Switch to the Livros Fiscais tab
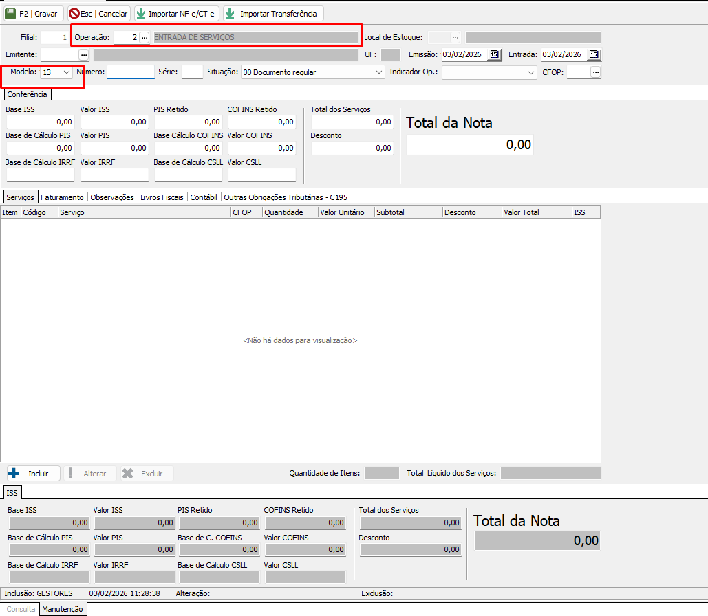 [162, 197]
